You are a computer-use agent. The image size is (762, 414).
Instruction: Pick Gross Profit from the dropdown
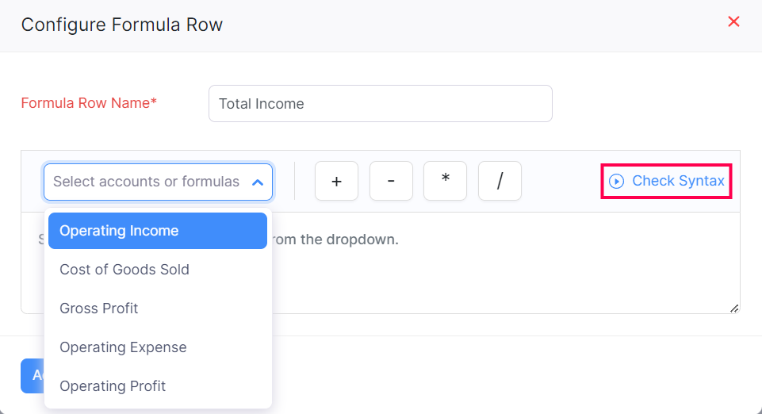click(x=99, y=309)
